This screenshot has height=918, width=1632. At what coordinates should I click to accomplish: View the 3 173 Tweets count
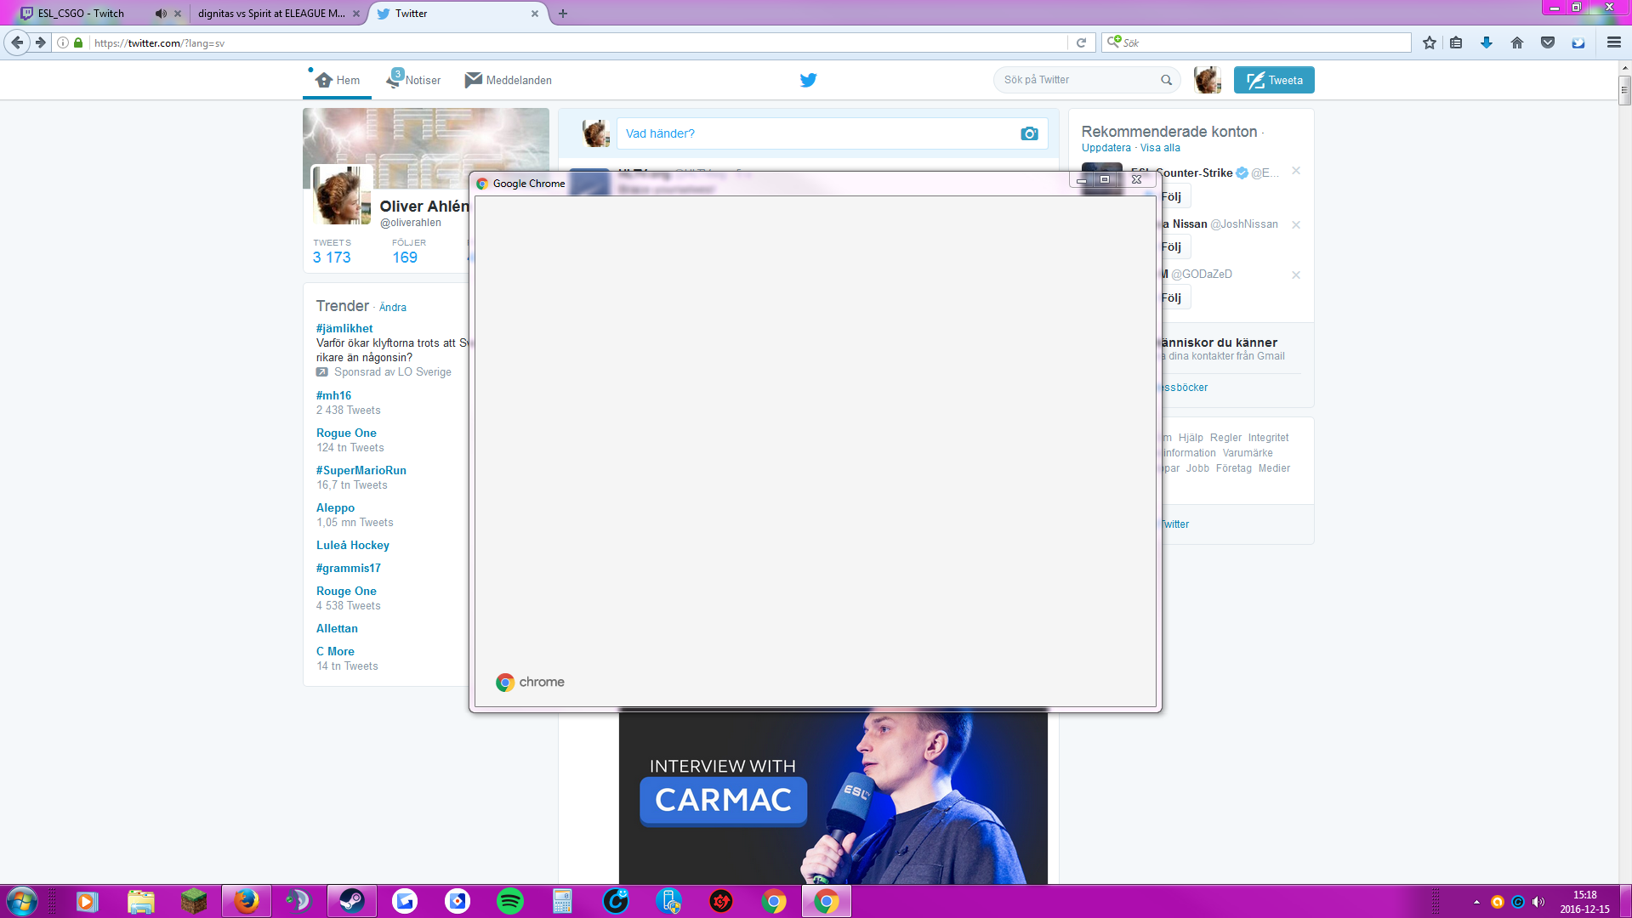coord(332,258)
